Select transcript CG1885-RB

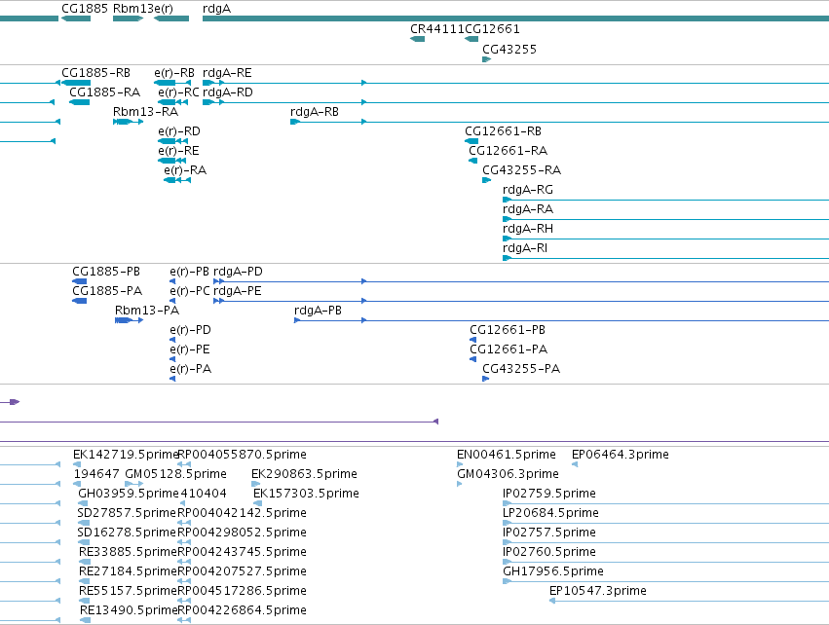(x=95, y=72)
